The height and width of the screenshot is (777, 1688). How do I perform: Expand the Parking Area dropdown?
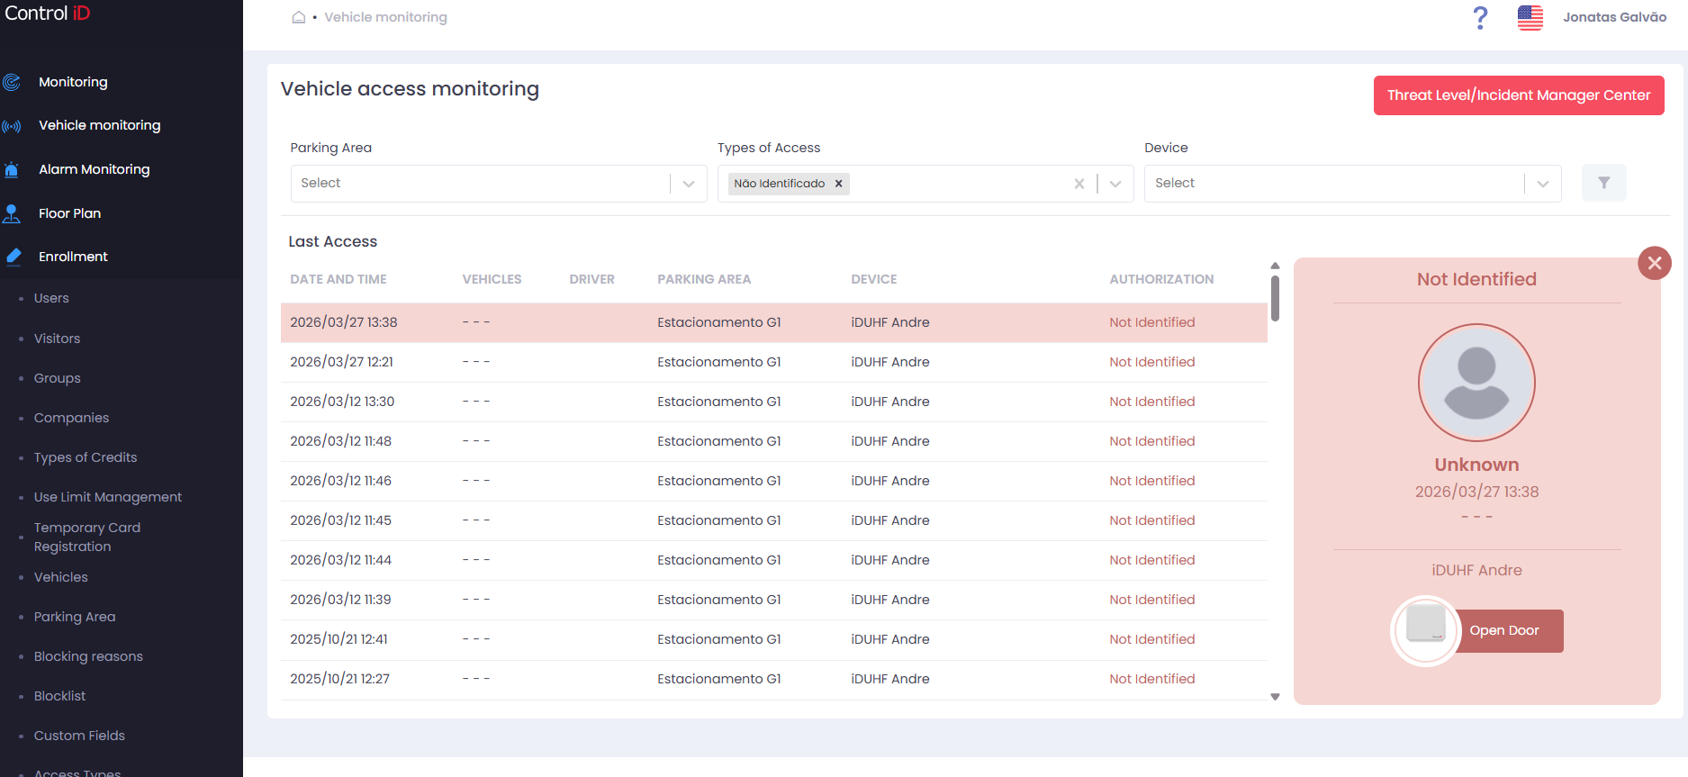(689, 184)
